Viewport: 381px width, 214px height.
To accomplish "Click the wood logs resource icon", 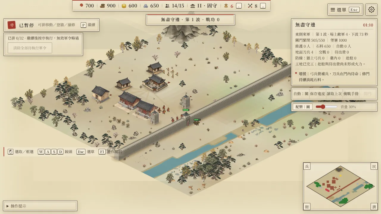I will point(103,6).
